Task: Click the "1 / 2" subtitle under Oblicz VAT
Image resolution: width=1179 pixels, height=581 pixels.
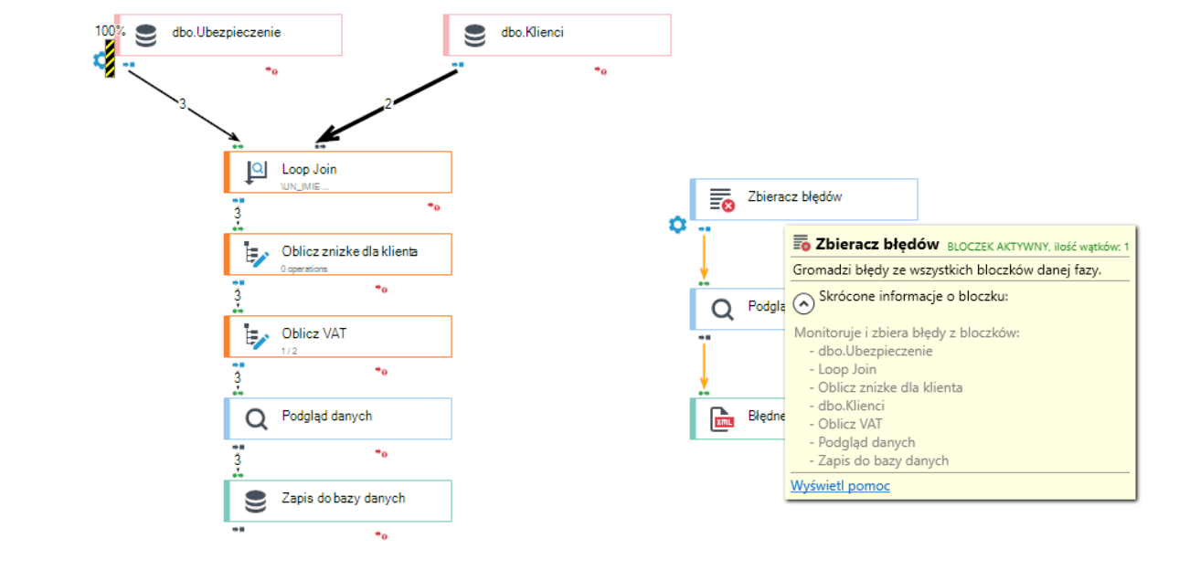Action: [x=290, y=351]
